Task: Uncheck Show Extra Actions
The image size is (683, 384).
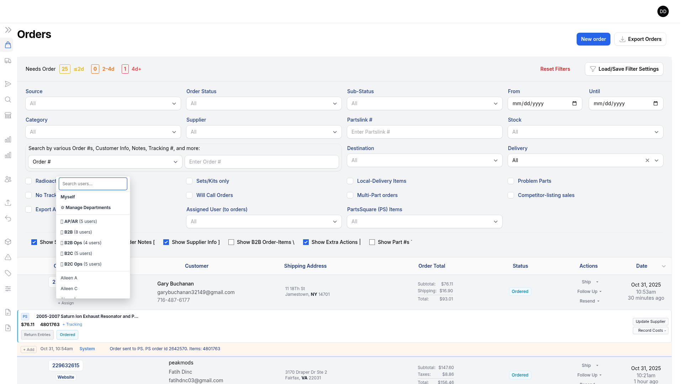Action: [x=306, y=242]
